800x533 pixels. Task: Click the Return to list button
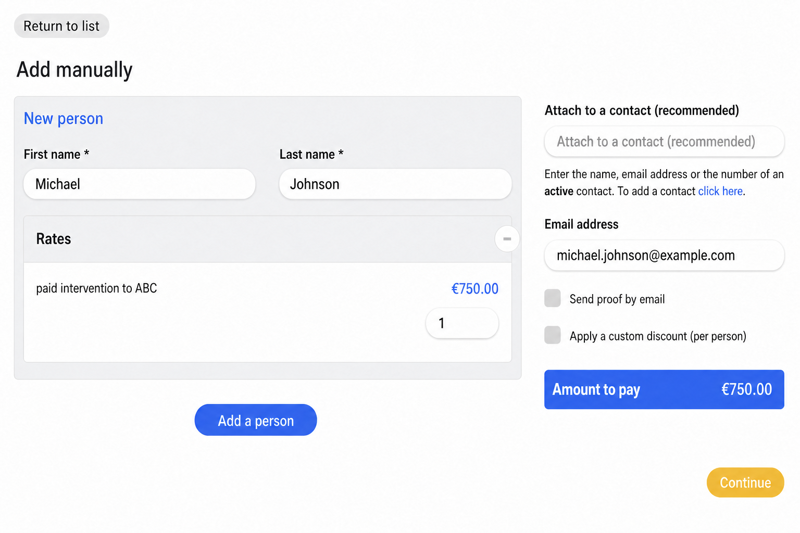point(61,26)
